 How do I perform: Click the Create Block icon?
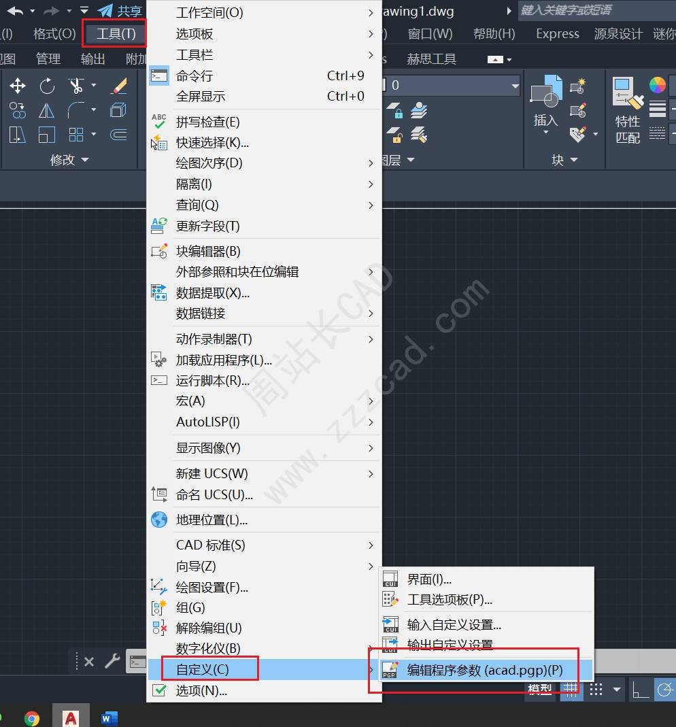click(577, 86)
